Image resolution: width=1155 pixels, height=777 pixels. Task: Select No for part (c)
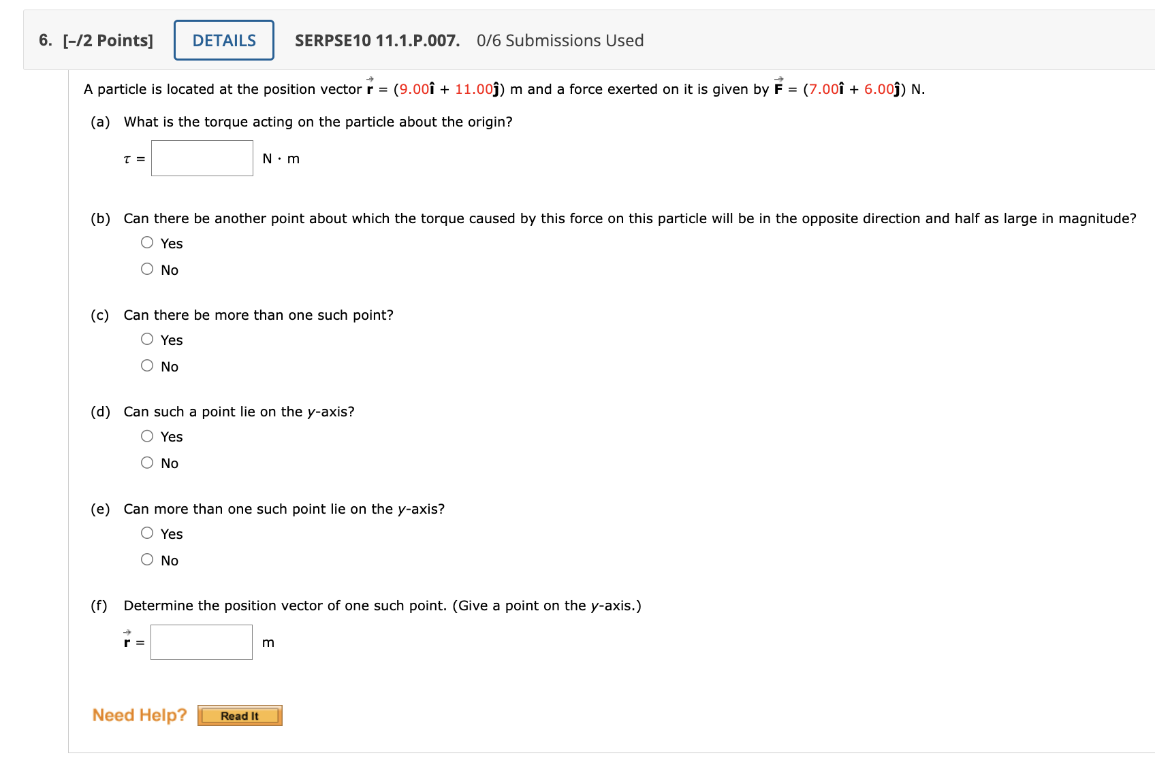coord(147,365)
